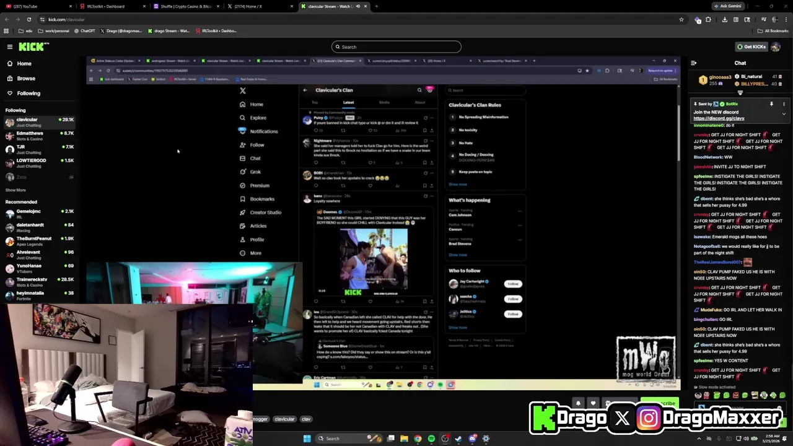This screenshot has height=446, width=793.
Task: Open Chrome from the taskbar
Action: [418, 439]
